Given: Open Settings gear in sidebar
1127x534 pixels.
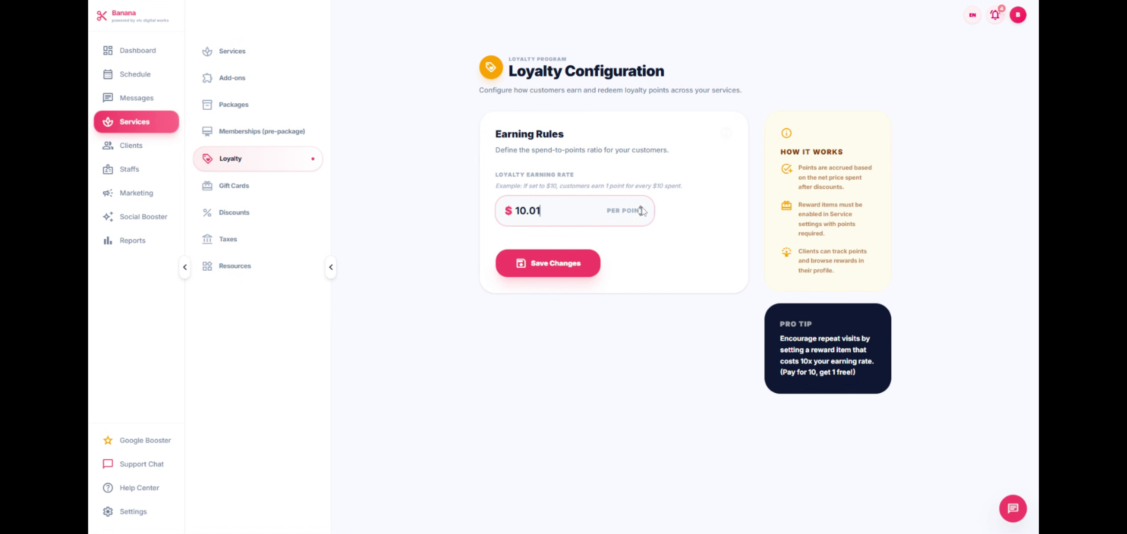Looking at the screenshot, I should 133,511.
